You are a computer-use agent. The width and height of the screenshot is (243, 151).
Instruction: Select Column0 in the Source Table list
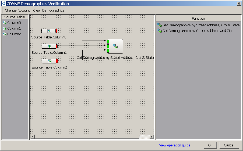pos(14,23)
